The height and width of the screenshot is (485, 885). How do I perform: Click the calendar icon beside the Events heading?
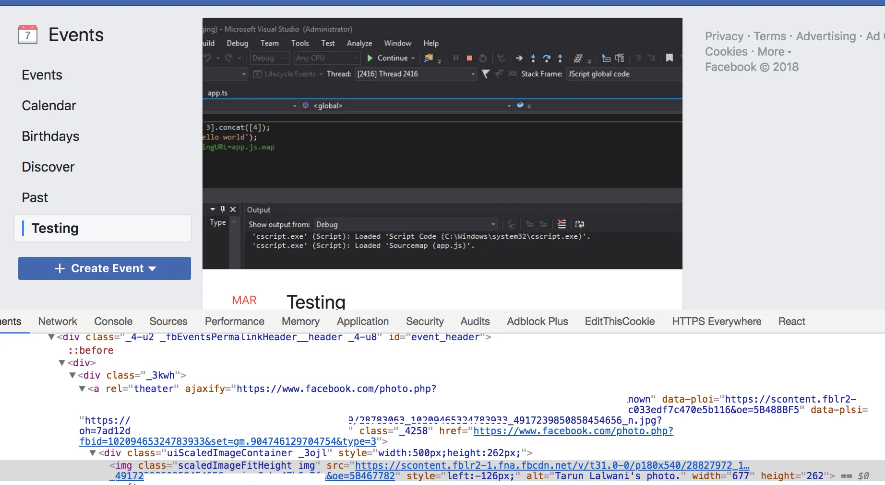(x=28, y=35)
